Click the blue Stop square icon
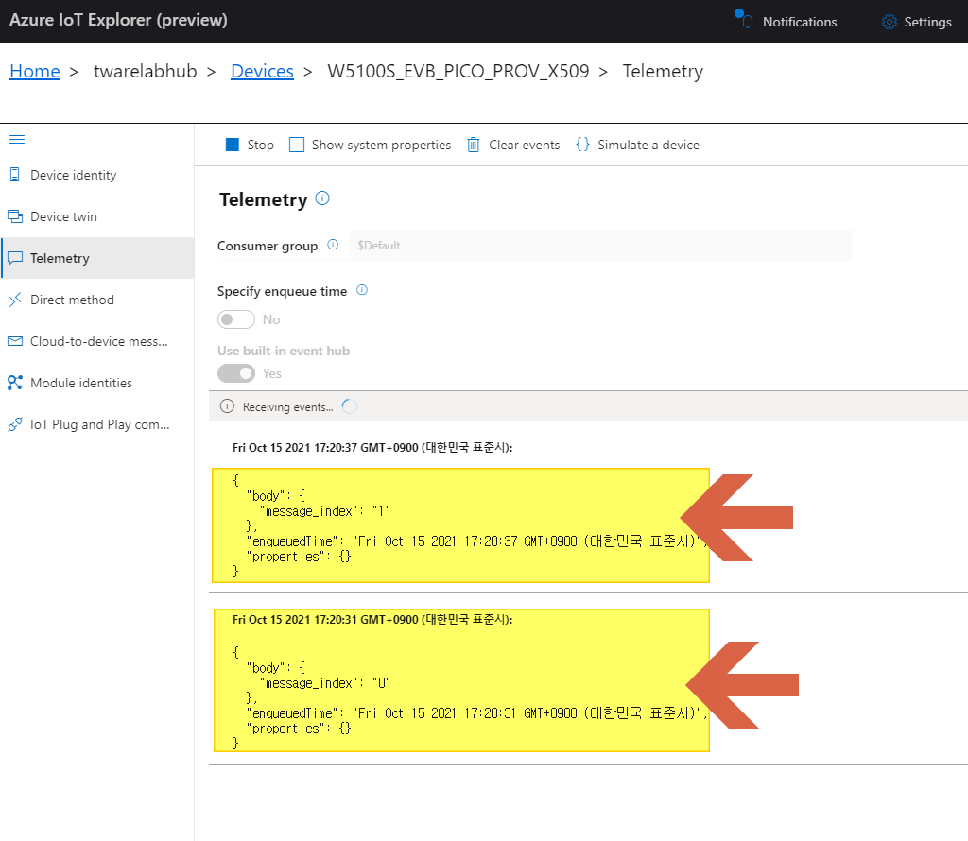This screenshot has width=968, height=841. pos(233,145)
